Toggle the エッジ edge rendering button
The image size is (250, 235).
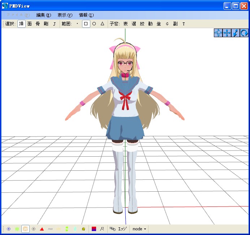pos(122,229)
